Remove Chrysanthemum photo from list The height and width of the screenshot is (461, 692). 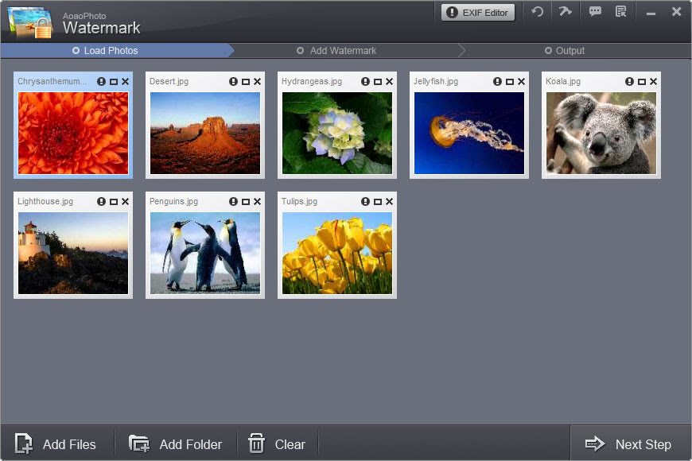click(x=126, y=82)
